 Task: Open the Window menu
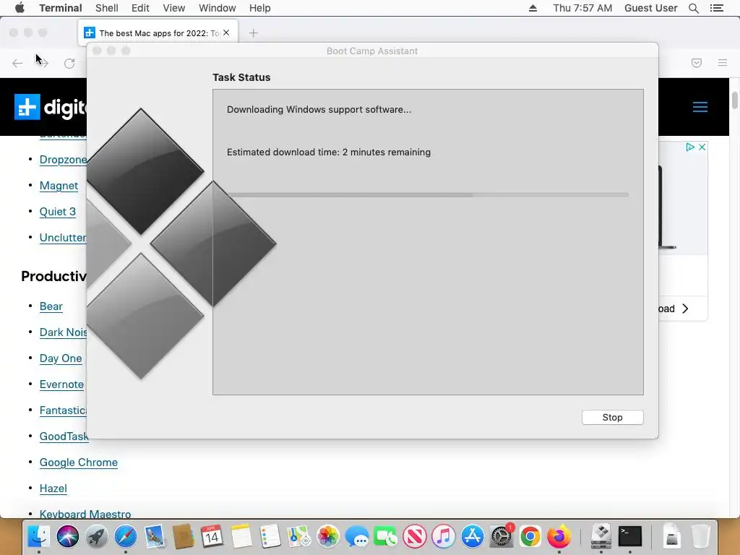(217, 8)
